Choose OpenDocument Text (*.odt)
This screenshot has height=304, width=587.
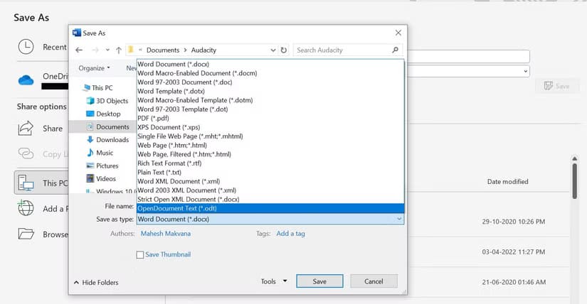[270, 208]
